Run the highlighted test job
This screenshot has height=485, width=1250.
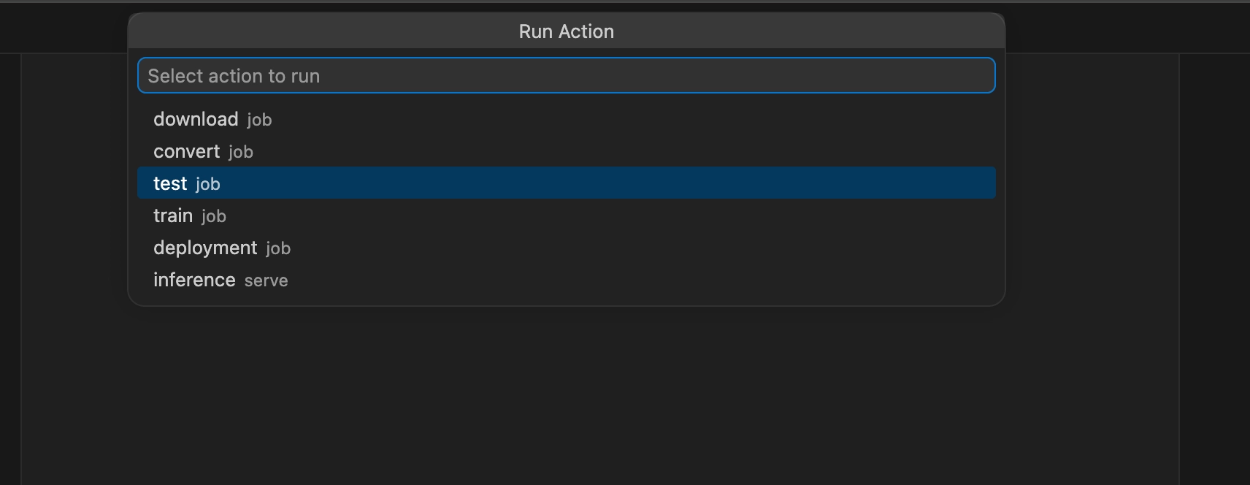pyautogui.click(x=566, y=183)
